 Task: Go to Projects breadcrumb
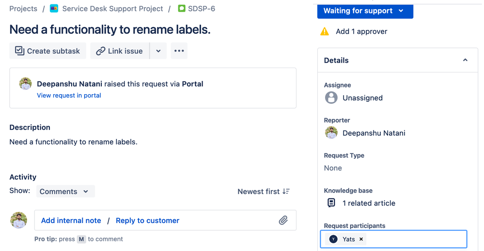click(x=23, y=9)
